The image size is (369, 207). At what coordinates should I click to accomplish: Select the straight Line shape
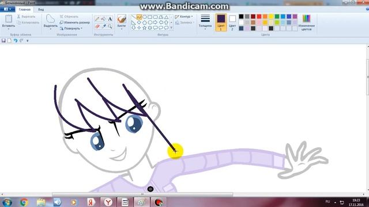pos(133,17)
